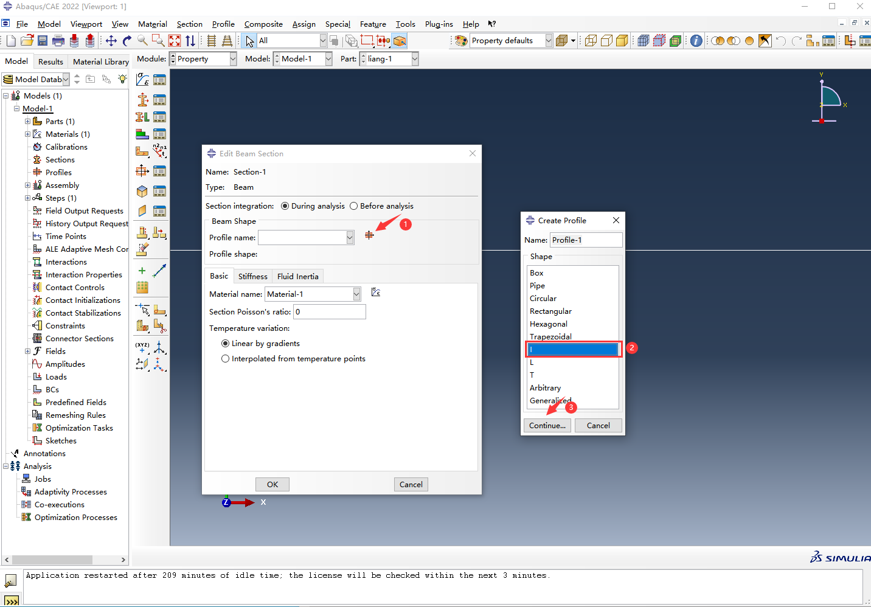
Task: Open the Plug-ins menu
Action: [439, 24]
